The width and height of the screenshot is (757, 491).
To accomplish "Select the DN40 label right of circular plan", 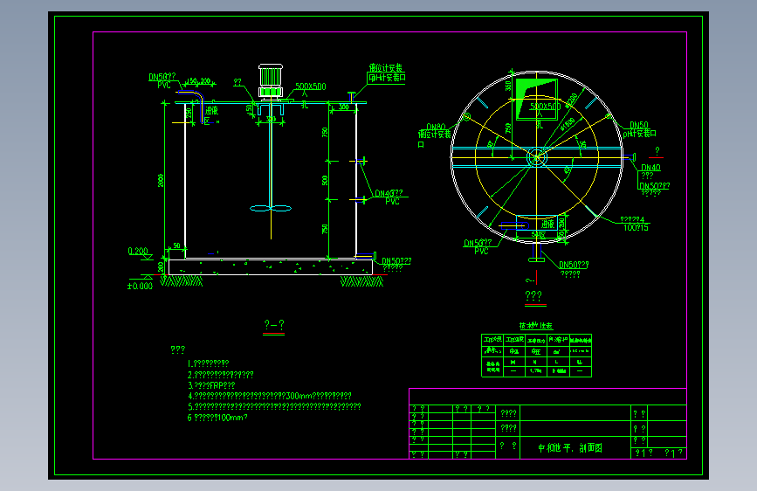I will pyautogui.click(x=650, y=167).
